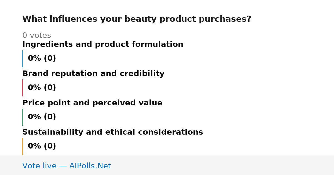Select Ingredients and product formulation option
This screenshot has width=334, height=175.
(103, 44)
